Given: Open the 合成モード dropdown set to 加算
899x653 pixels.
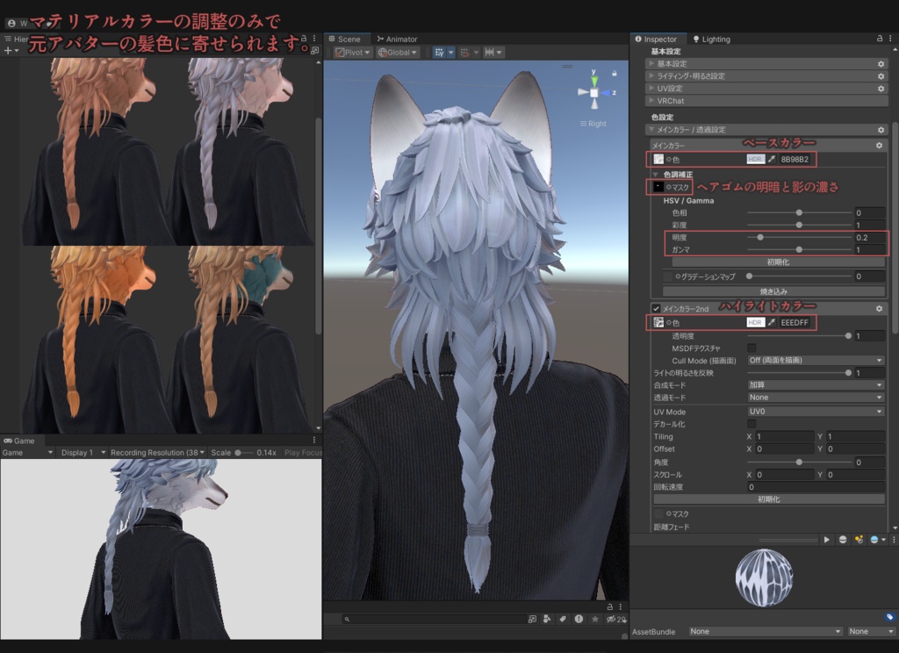Looking at the screenshot, I should [x=815, y=384].
